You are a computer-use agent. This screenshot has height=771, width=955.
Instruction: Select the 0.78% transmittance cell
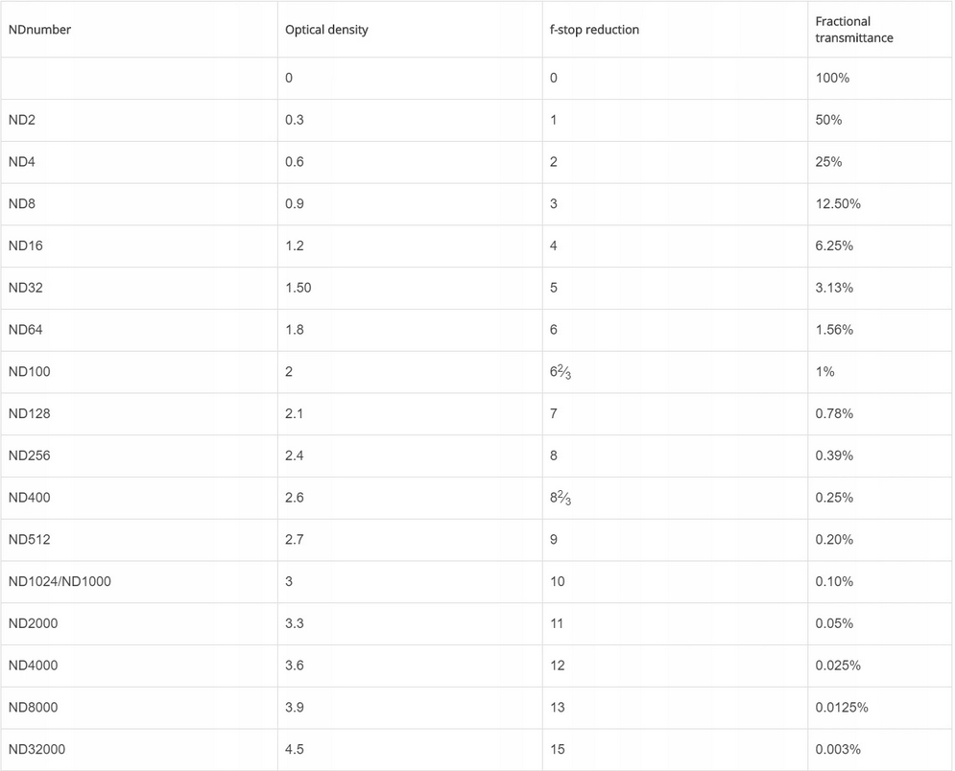[834, 413]
